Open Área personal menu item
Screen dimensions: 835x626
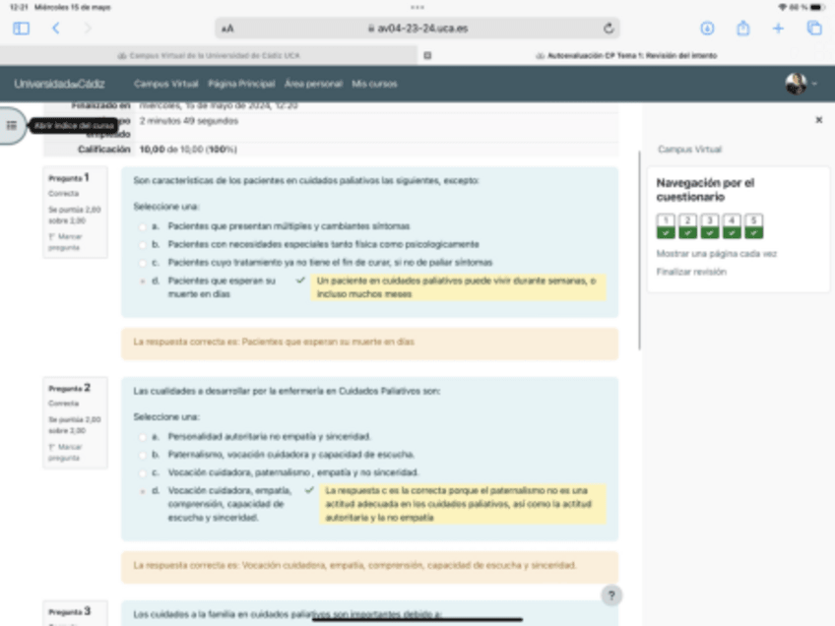pyautogui.click(x=313, y=84)
